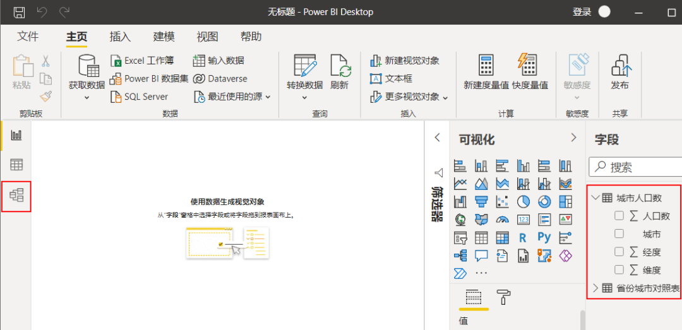This screenshot has height=330, width=682.
Task: Connect to SQL Server source
Action: 140,97
